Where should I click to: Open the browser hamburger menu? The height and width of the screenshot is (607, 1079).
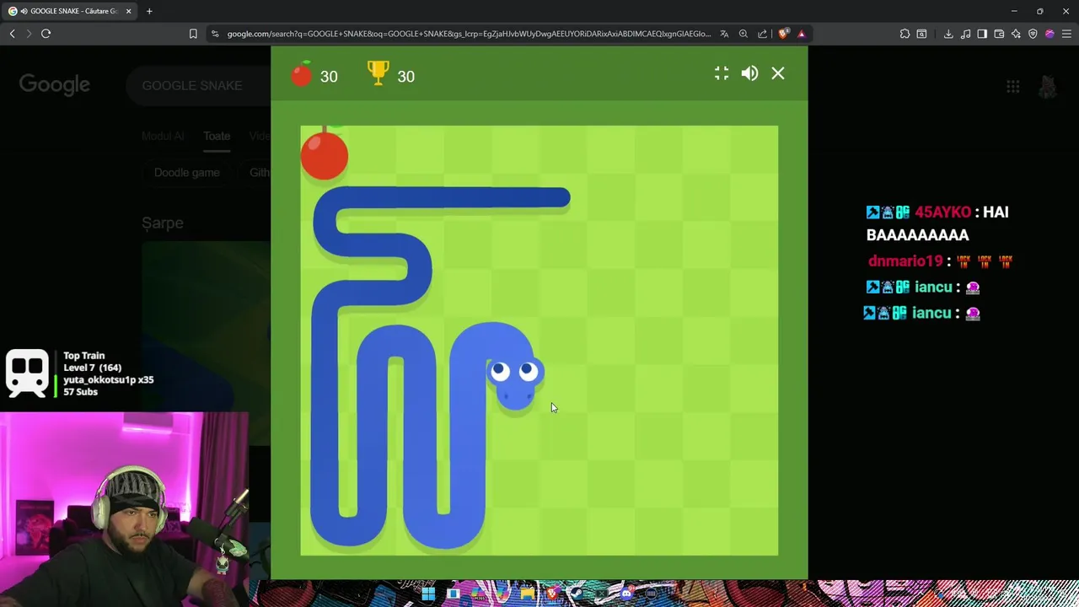(1066, 34)
